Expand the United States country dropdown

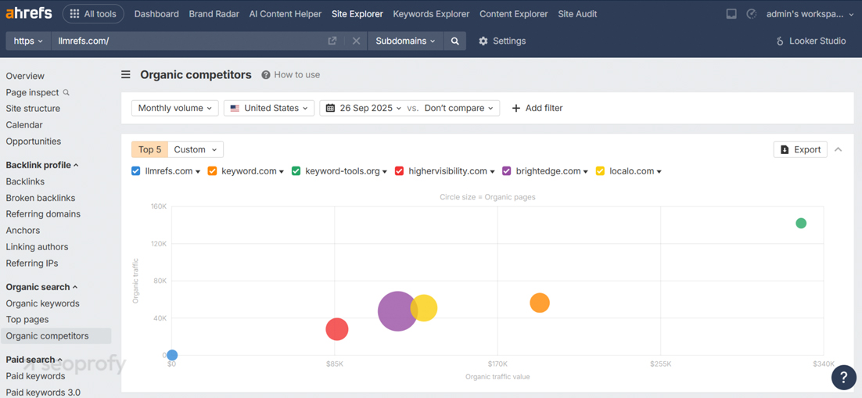point(269,108)
